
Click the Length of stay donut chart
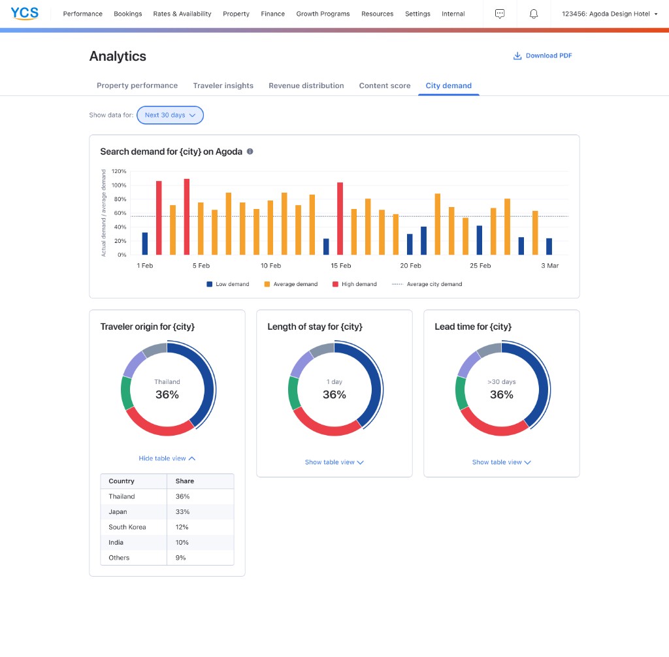click(335, 388)
